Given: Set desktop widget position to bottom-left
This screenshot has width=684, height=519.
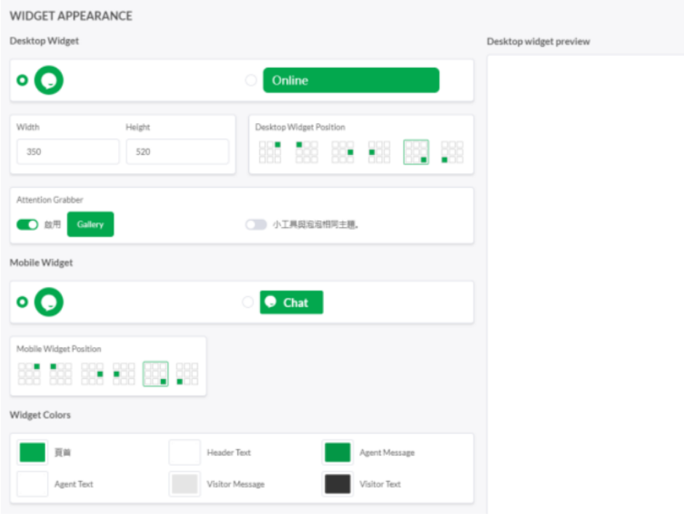Looking at the screenshot, I should pos(452,152).
